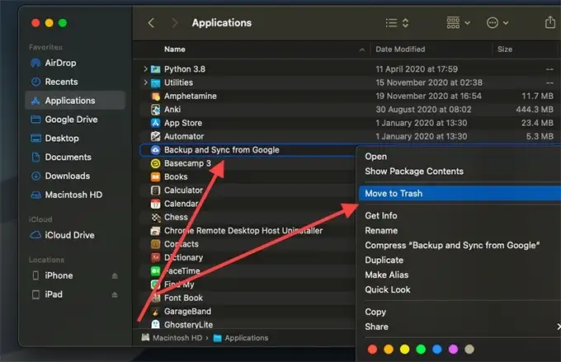Viewport: 561px width, 362px height.
Task: Open the group-by grid dropdown
Action: click(x=459, y=23)
